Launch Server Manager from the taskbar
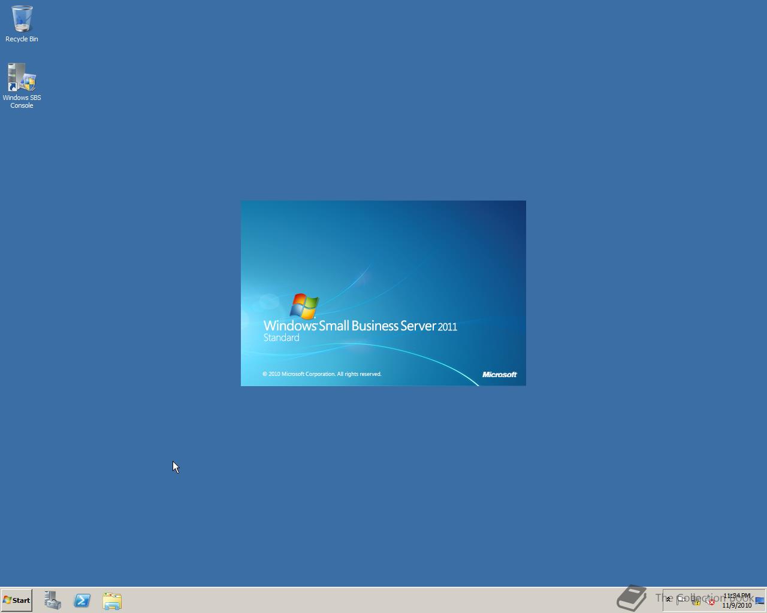 (52, 600)
